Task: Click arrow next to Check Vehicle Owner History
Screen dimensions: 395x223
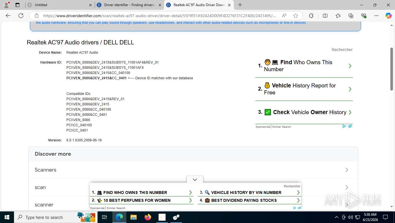Action: (350, 112)
